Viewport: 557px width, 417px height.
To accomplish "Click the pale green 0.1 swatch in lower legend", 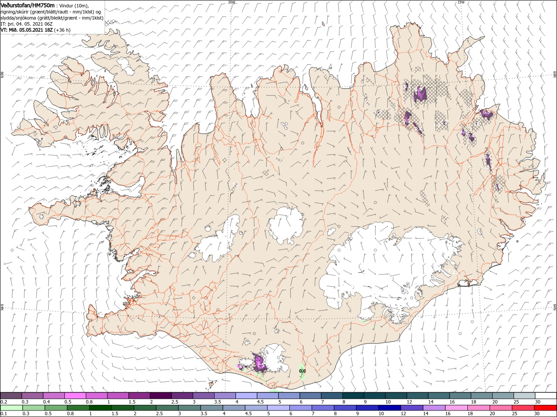I will tap(11, 408).
